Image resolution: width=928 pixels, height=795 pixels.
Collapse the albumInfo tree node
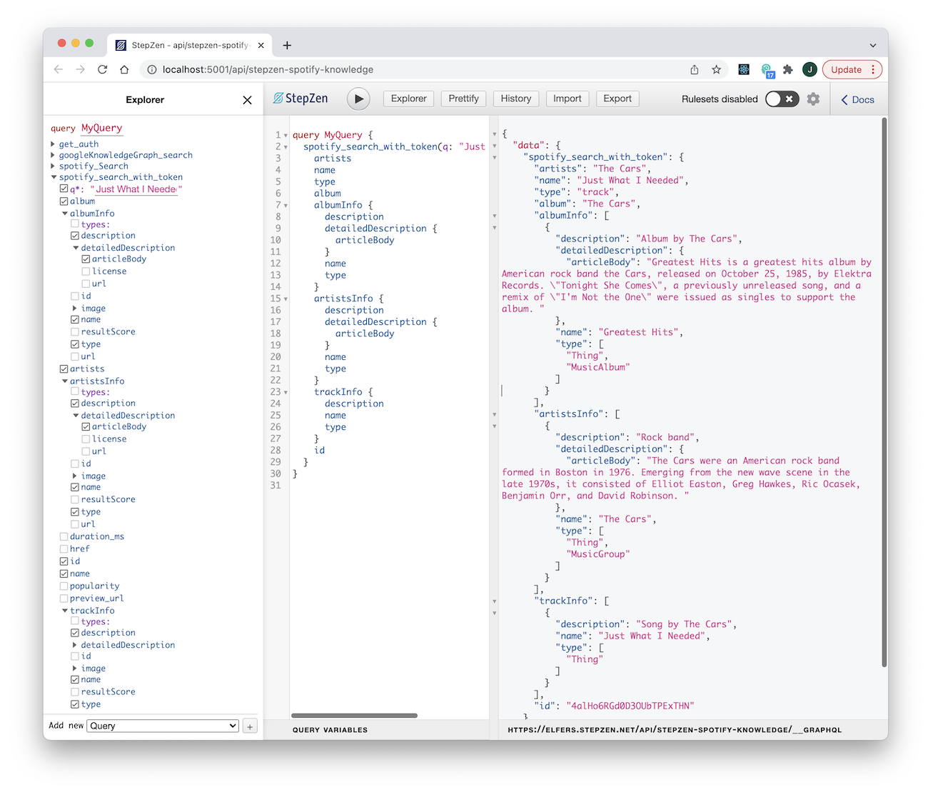65,214
